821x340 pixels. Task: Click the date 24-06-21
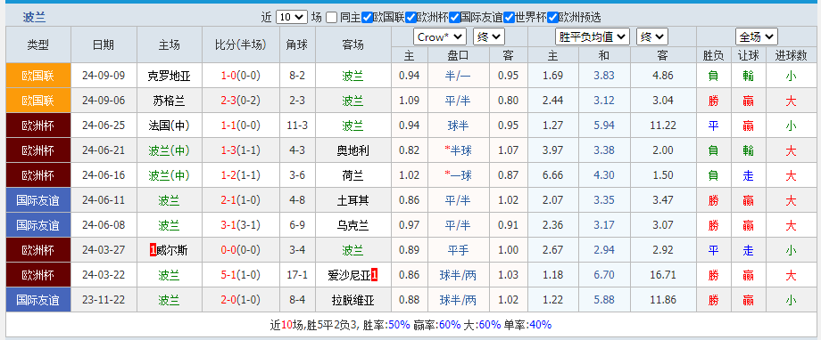[x=104, y=151]
